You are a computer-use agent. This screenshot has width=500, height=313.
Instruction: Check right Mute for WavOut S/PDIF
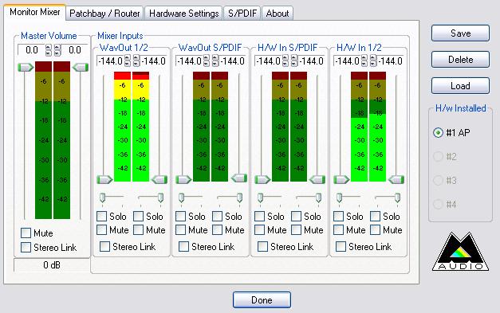click(x=217, y=230)
